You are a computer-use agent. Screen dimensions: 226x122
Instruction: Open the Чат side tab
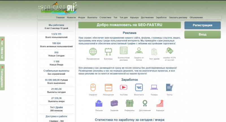(2, 43)
